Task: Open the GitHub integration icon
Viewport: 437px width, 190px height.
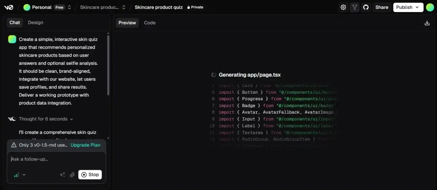Action: coord(366,7)
